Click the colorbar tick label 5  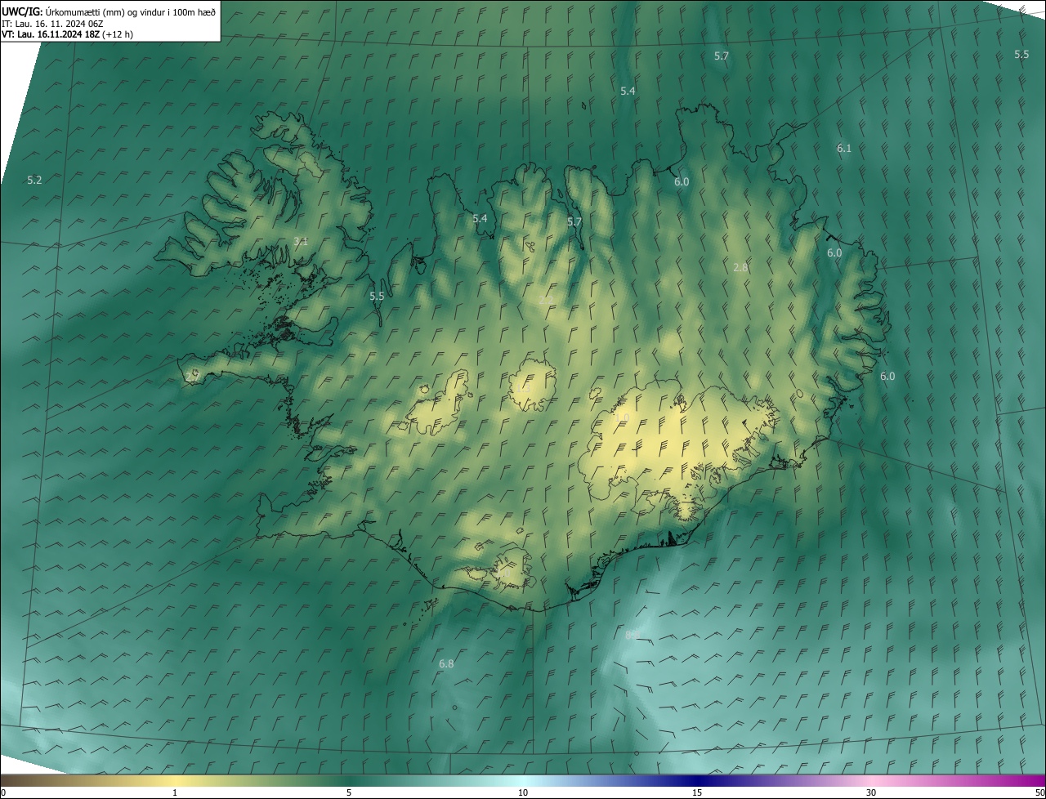tap(349, 793)
